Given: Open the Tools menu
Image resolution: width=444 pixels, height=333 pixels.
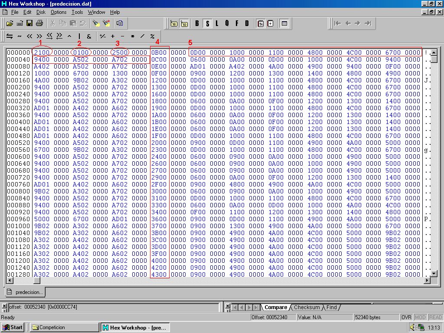Looking at the screenshot, I should coord(77,12).
